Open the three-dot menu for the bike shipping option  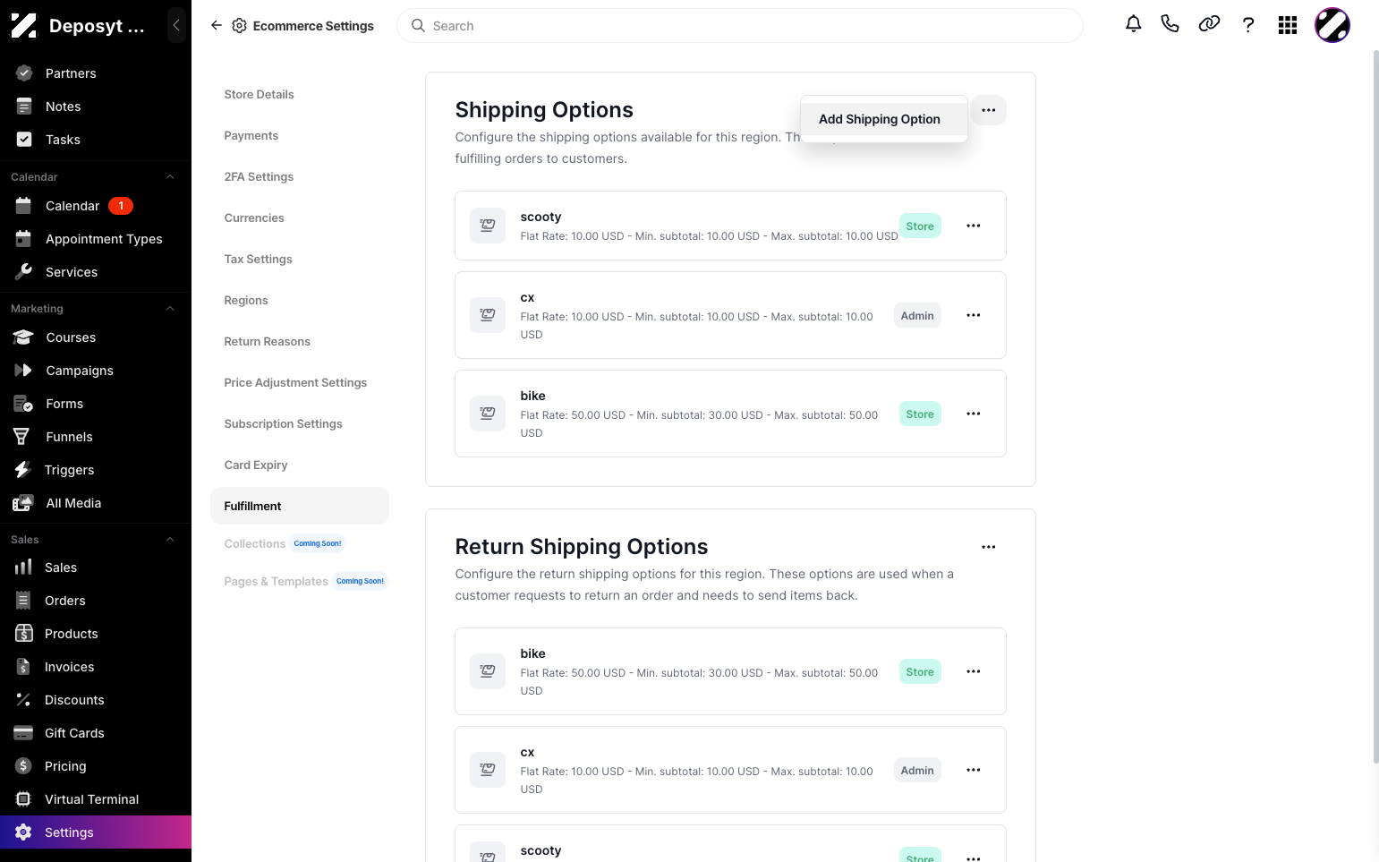tap(974, 414)
